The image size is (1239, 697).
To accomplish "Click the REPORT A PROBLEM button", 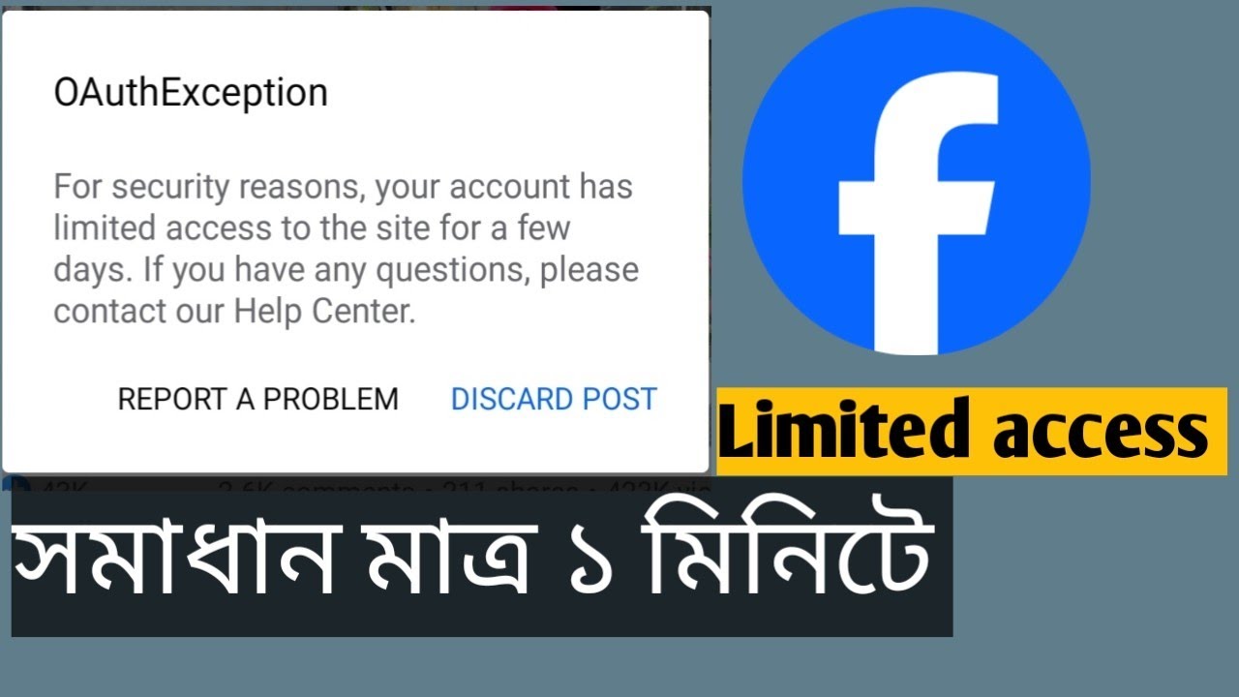I will pos(257,399).
